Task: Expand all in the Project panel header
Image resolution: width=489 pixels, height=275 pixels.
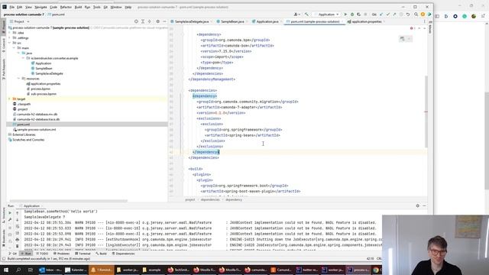Action: (x=143, y=21)
